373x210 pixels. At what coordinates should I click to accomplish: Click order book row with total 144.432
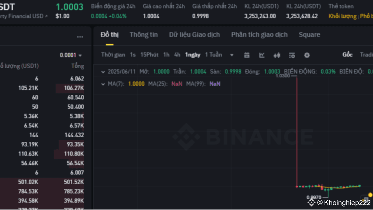42,135
